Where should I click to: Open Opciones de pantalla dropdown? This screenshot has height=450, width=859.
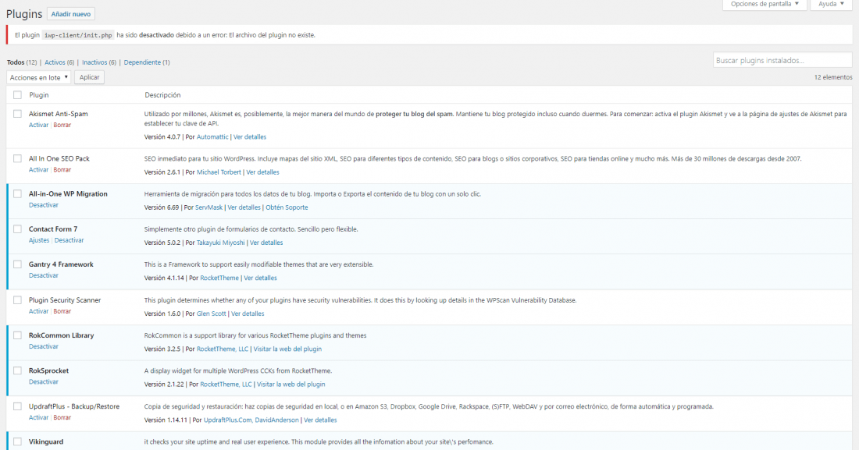765,5
